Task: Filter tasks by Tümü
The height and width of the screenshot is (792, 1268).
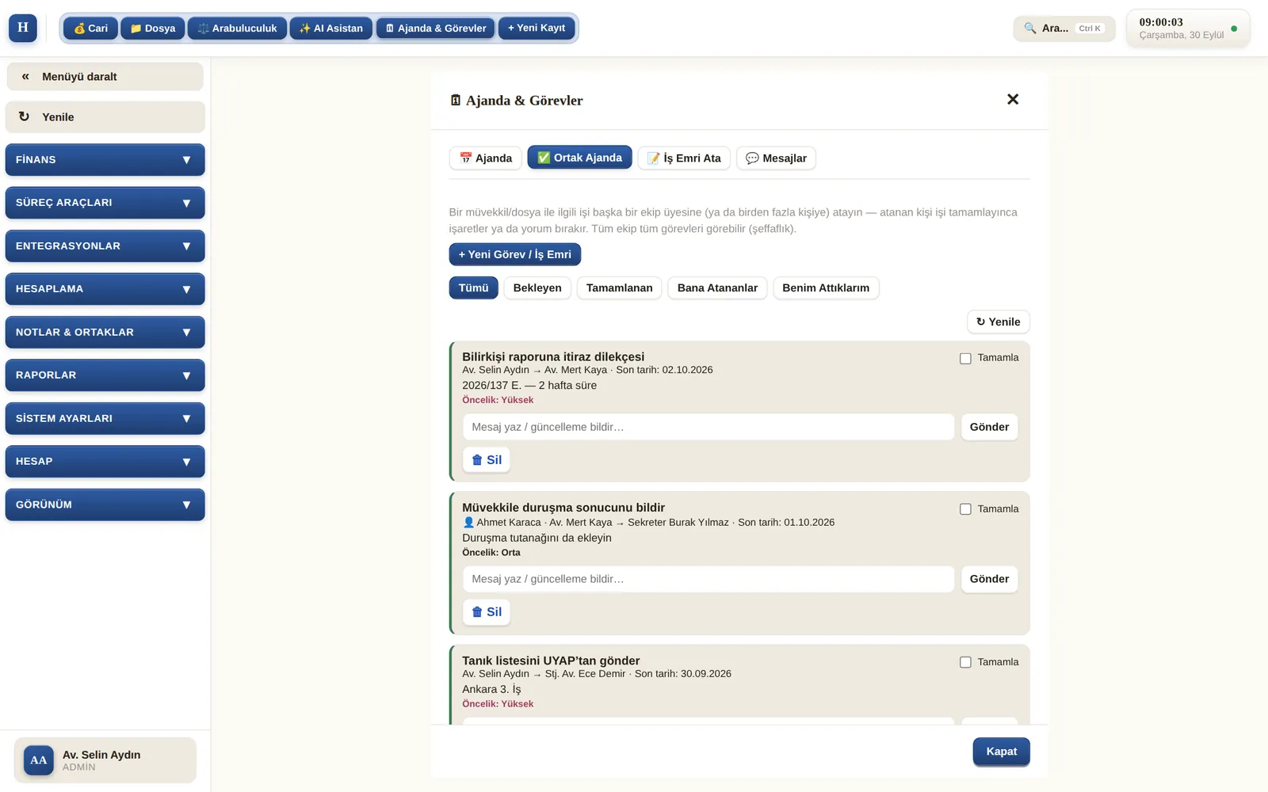Action: [x=473, y=287]
